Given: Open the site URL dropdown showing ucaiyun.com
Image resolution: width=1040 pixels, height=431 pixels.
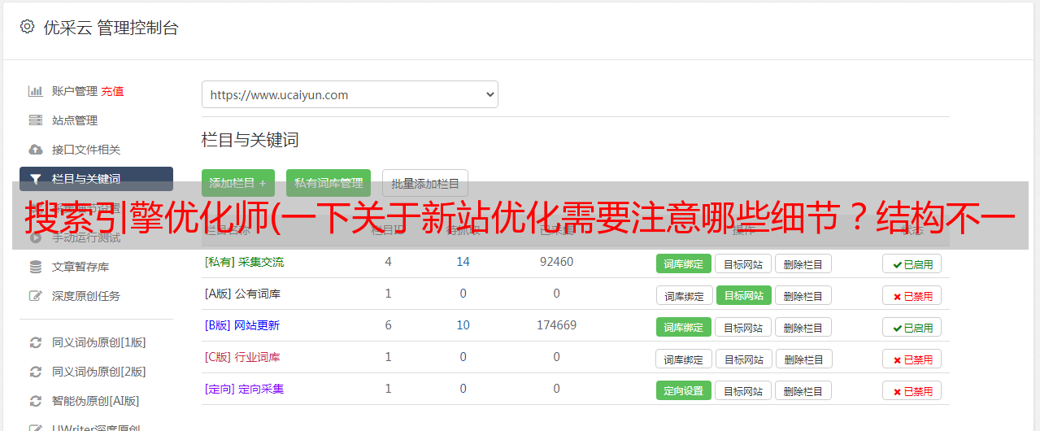Looking at the screenshot, I should coord(350,94).
